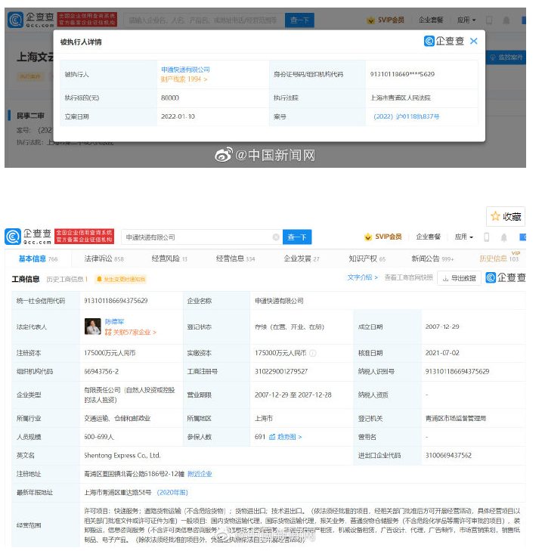Switch to 新闻公告 tab

pyautogui.click(x=432, y=258)
